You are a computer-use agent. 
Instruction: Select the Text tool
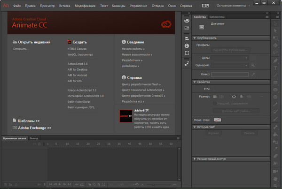click(276, 68)
